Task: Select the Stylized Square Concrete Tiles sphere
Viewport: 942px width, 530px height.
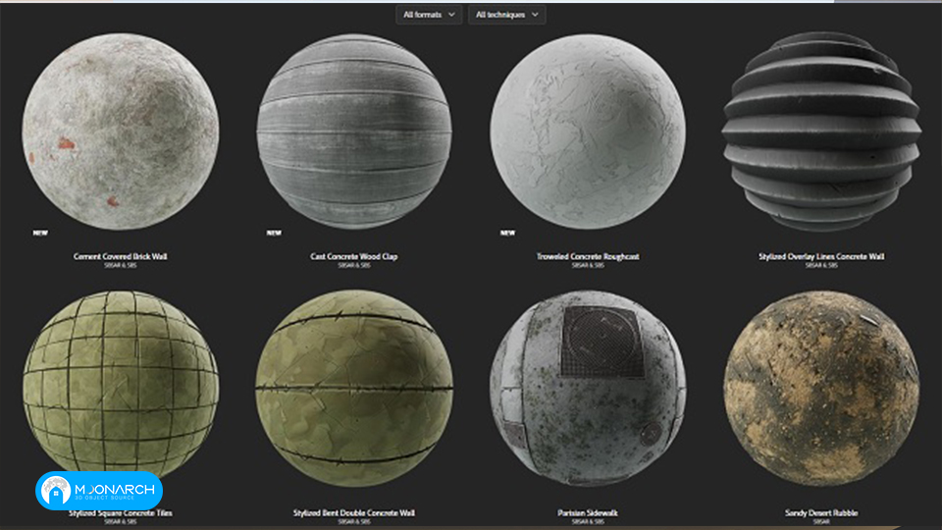Action: tap(121, 388)
